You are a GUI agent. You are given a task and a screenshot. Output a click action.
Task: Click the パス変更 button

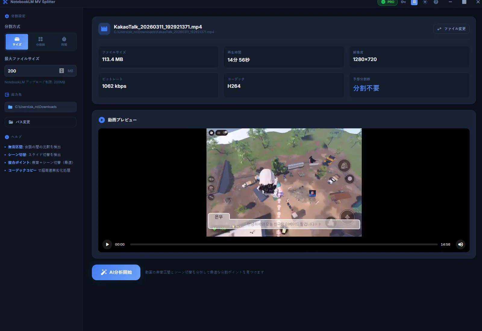pos(40,122)
